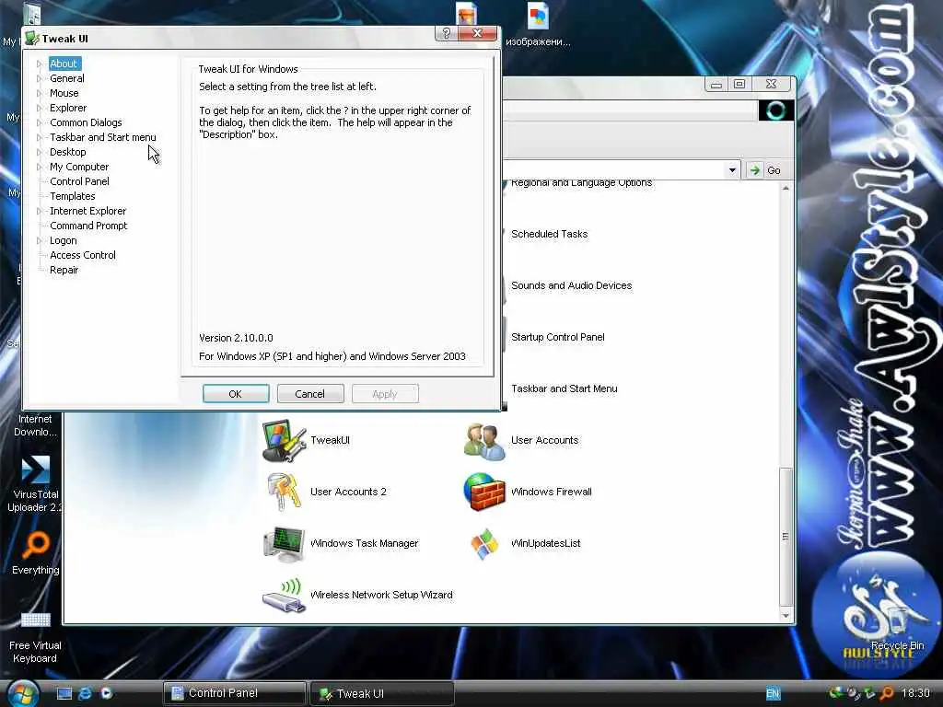Click OK in Tweak UI dialog
943x707 pixels.
[x=235, y=394]
